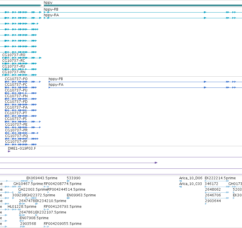The height and width of the screenshot is (228, 242).
Task: Click the thick hppy gene bar
Action: [143, 5]
